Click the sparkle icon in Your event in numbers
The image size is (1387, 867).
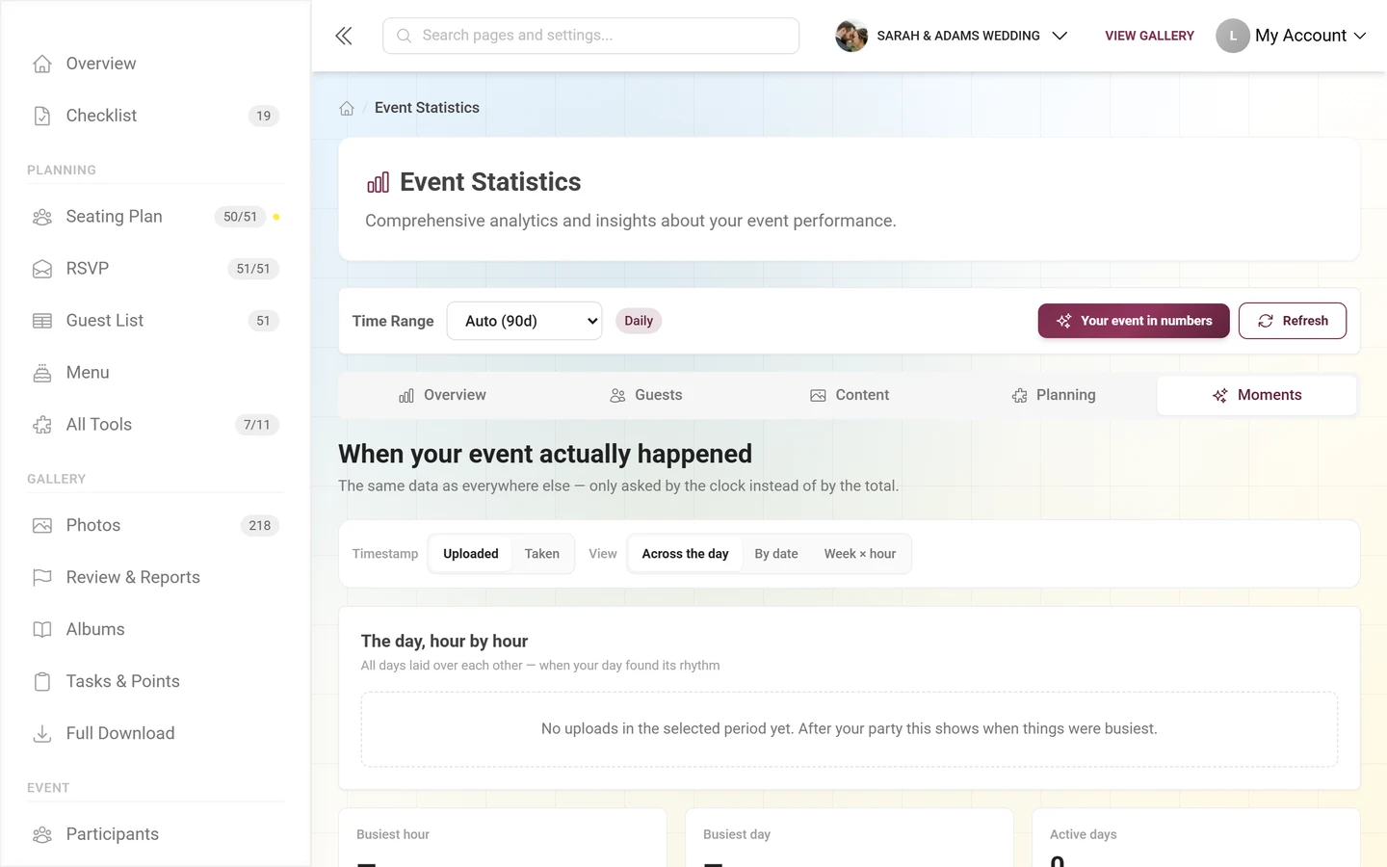1064,321
